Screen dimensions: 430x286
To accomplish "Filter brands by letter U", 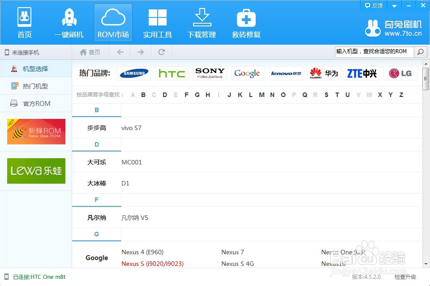I will coord(348,95).
